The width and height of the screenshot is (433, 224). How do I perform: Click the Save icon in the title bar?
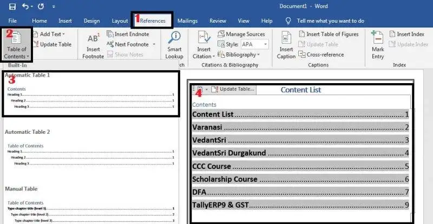12,6
